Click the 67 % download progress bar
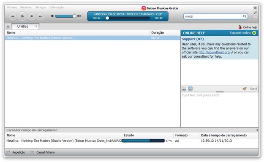This screenshot has width=264, height=162. 143,141
